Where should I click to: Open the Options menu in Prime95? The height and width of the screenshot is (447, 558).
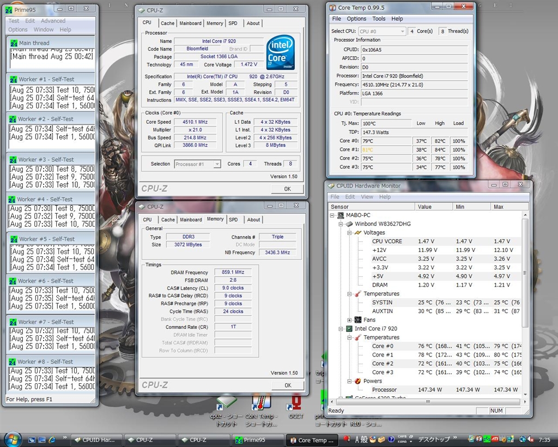tap(18, 29)
